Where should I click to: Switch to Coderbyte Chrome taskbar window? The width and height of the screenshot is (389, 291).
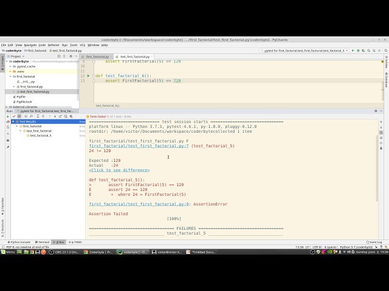98,252
